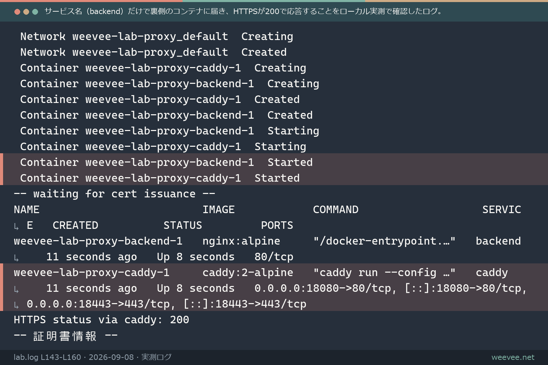
Task: Select line 'weevee-lab-proxy-backend-1 Starting'
Action: (170, 131)
